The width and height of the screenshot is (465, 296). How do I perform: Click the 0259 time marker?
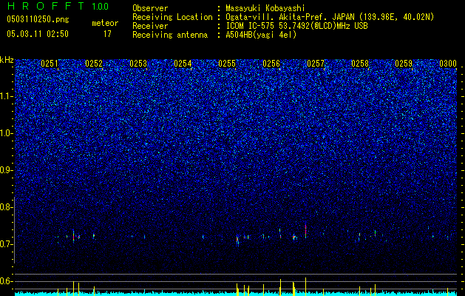tap(404, 64)
